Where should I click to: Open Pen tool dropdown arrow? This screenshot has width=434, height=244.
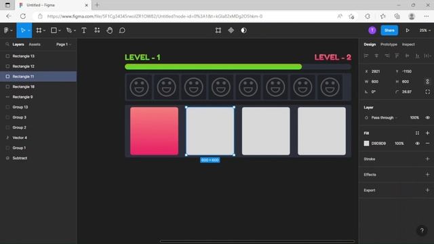[75, 30]
